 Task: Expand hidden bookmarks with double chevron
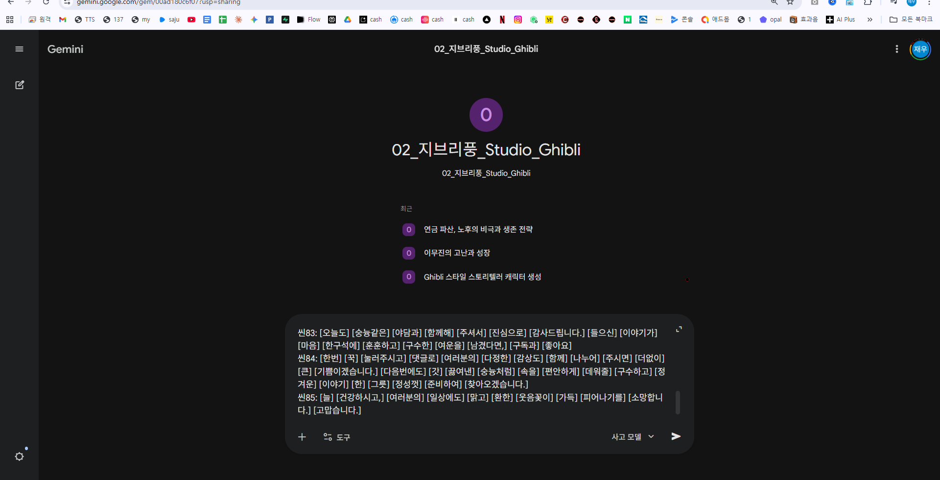point(870,20)
